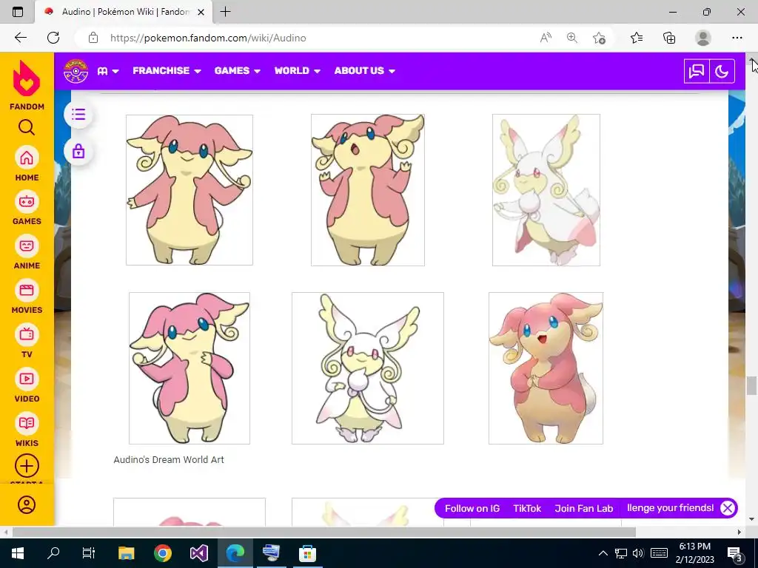This screenshot has width=758, height=568.
Task: Select the Audino Pokémon Wiki tab
Action: point(124,12)
